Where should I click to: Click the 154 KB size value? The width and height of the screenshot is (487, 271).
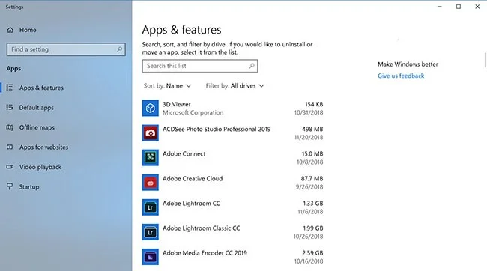point(314,104)
